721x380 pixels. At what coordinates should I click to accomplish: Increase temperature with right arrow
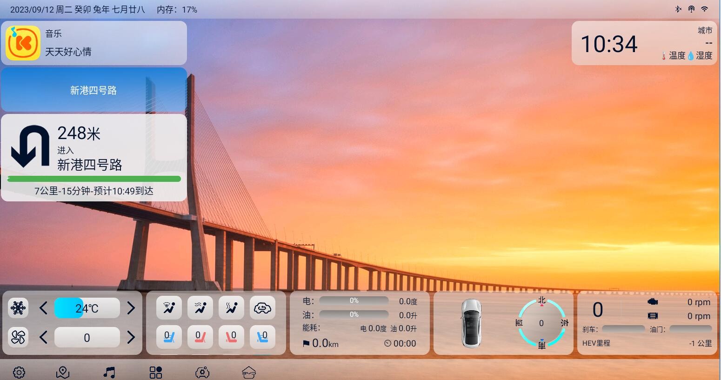coord(131,308)
